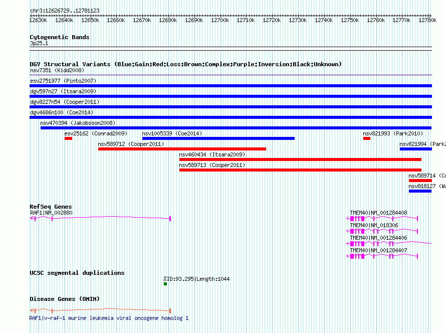Open the nsv821993 (Park2010) label

point(393,133)
